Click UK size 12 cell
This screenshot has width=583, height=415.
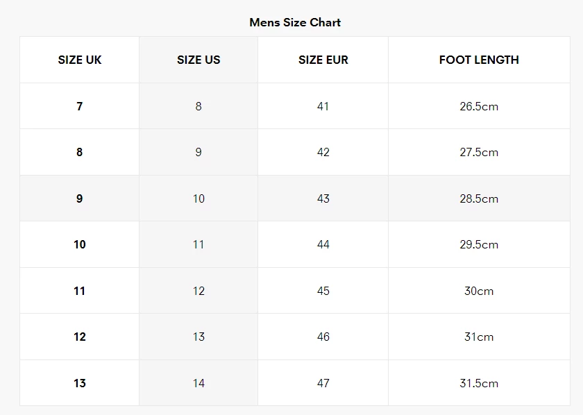(80, 337)
